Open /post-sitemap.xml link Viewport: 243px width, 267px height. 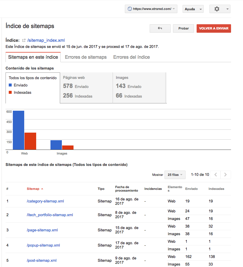click(41, 260)
